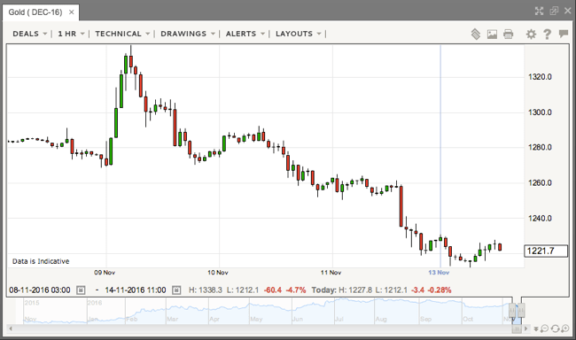Zoom out the chart magnifier
This screenshot has height=340, width=576.
tap(545, 328)
